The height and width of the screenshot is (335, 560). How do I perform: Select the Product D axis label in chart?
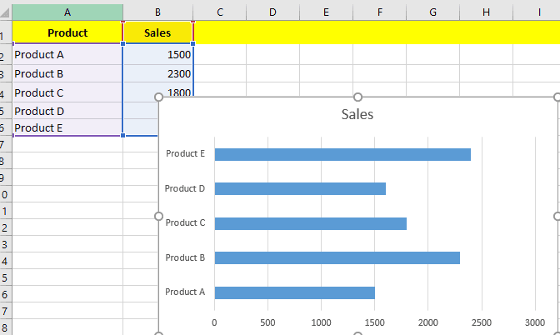coord(185,188)
